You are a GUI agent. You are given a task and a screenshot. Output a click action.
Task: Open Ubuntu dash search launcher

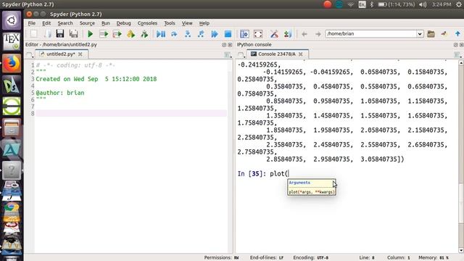pos(12,20)
